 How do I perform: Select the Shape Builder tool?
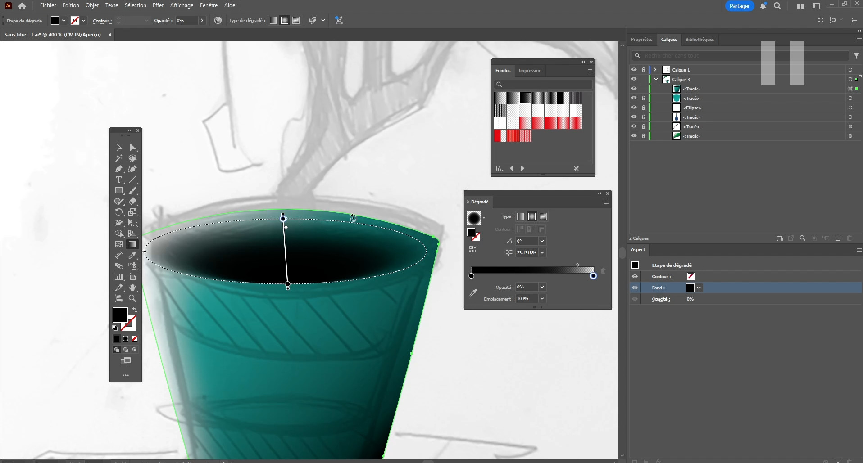tap(119, 234)
